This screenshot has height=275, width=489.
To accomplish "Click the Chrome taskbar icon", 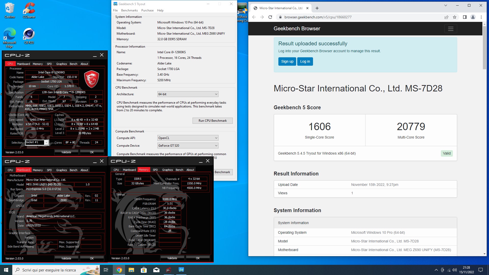I will click(119, 270).
